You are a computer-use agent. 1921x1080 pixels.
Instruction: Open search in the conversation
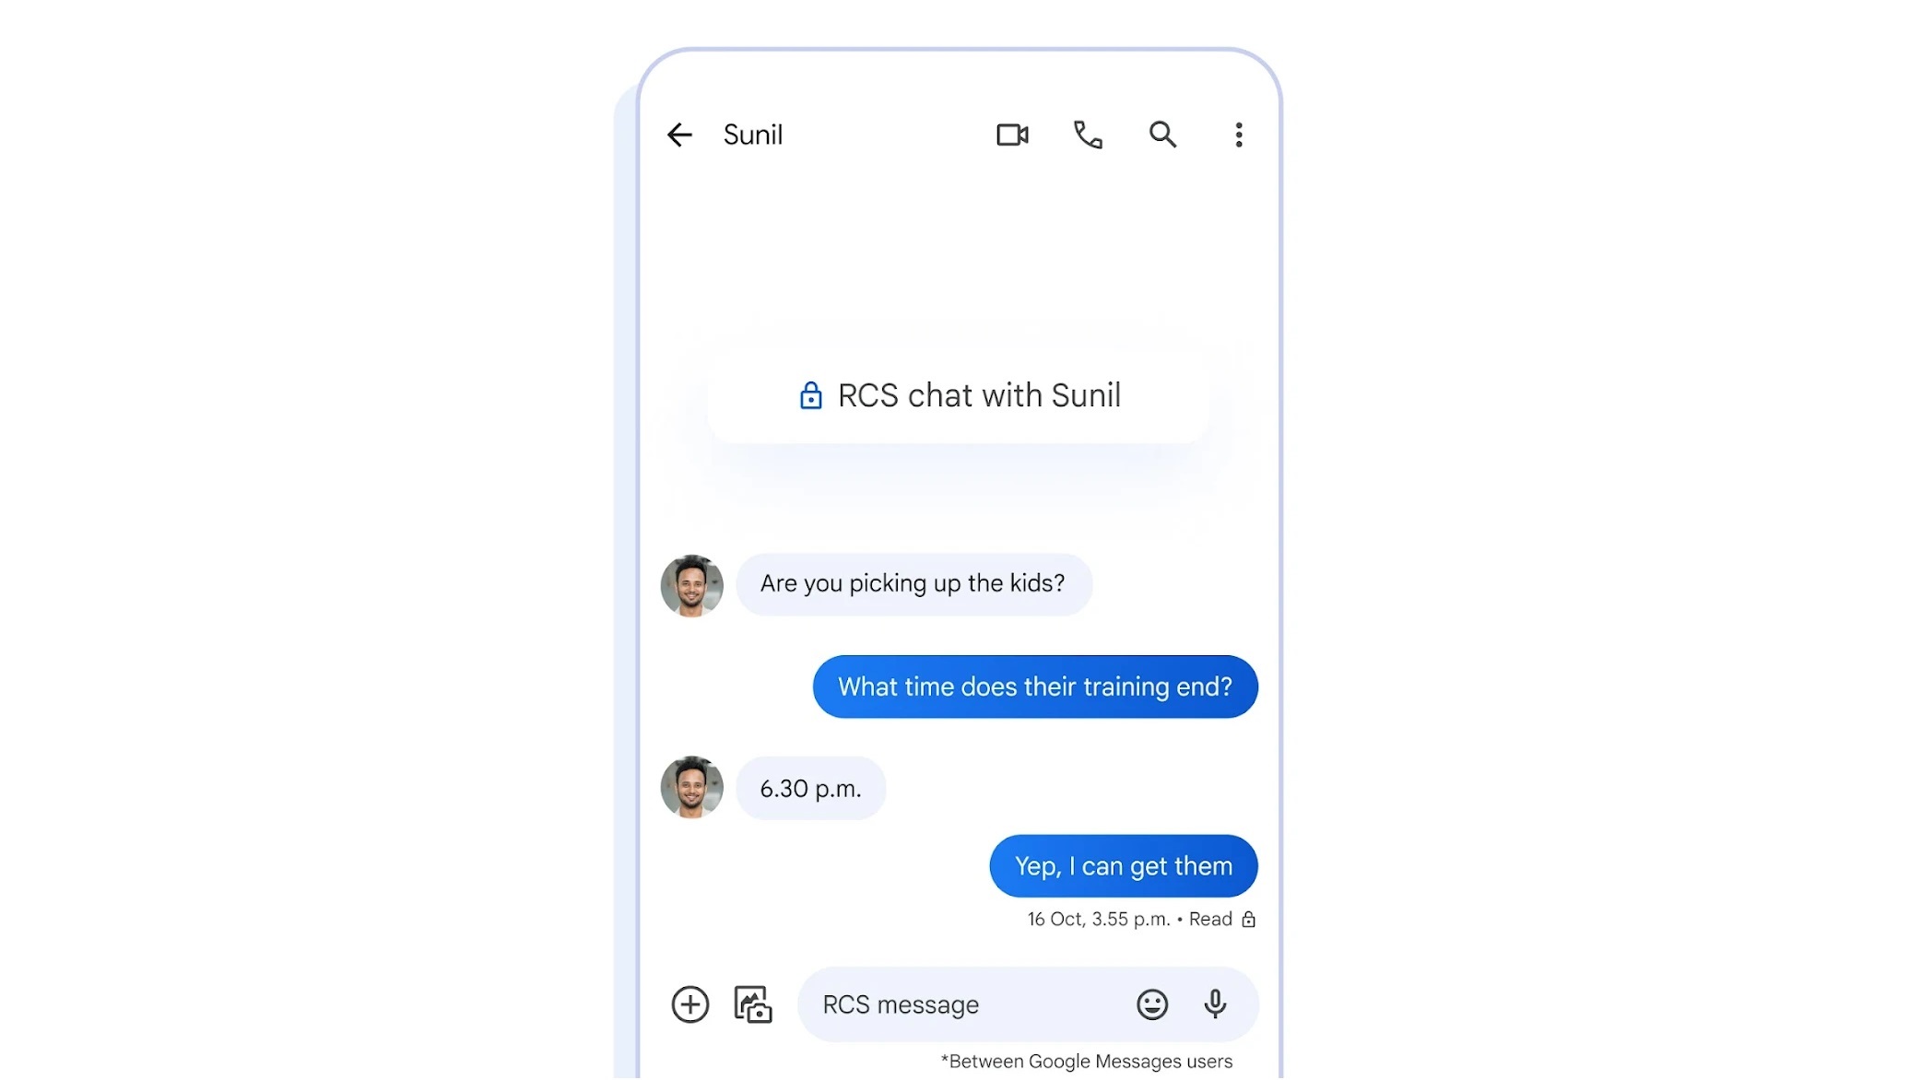(1163, 135)
